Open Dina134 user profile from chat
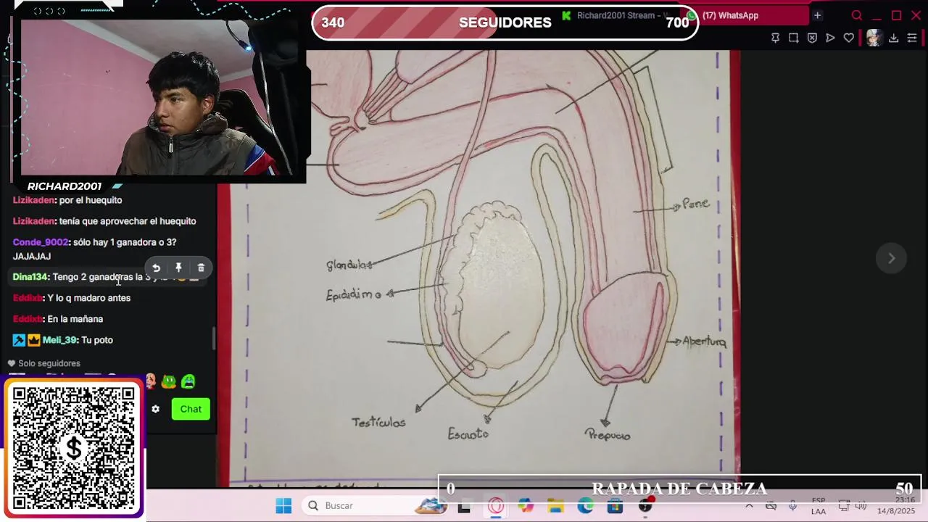Screen dimensions: 928x522 [x=30, y=277]
